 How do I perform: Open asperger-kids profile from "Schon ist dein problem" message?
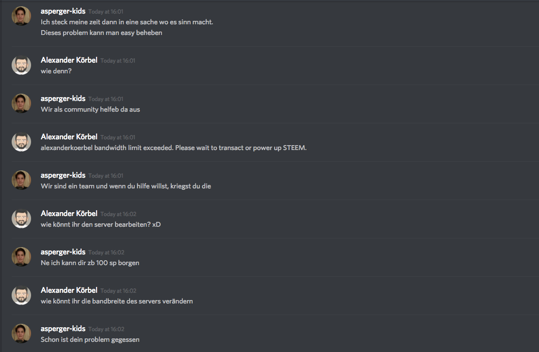coord(63,329)
